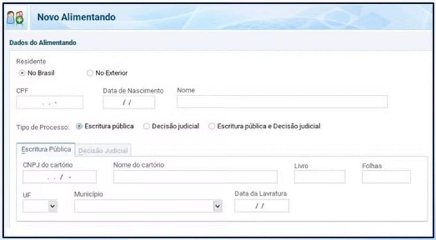Image resolution: width=436 pixels, height=240 pixels.
Task: Focus the Nome text field
Action: [282, 102]
